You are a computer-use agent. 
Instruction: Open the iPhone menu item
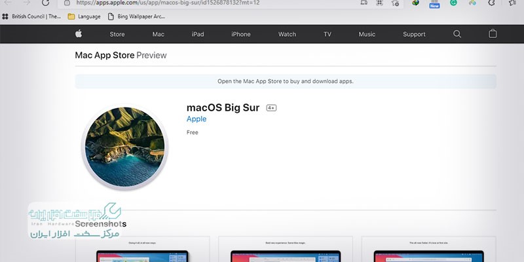pos(241,34)
